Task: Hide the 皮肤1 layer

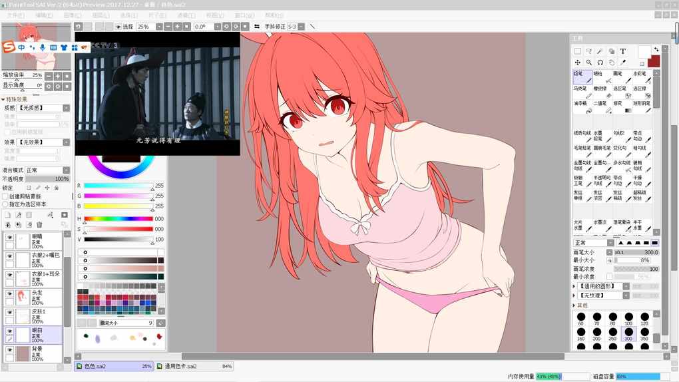Action: click(9, 312)
